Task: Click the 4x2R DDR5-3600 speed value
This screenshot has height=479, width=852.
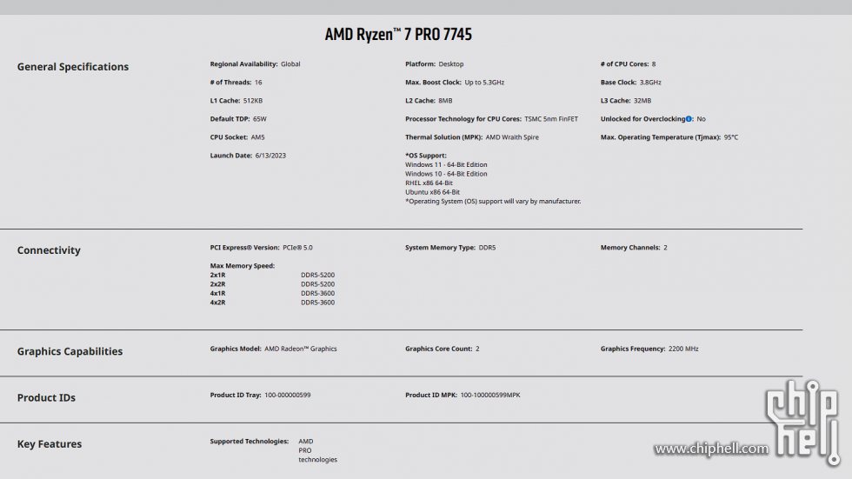Action: coord(318,303)
